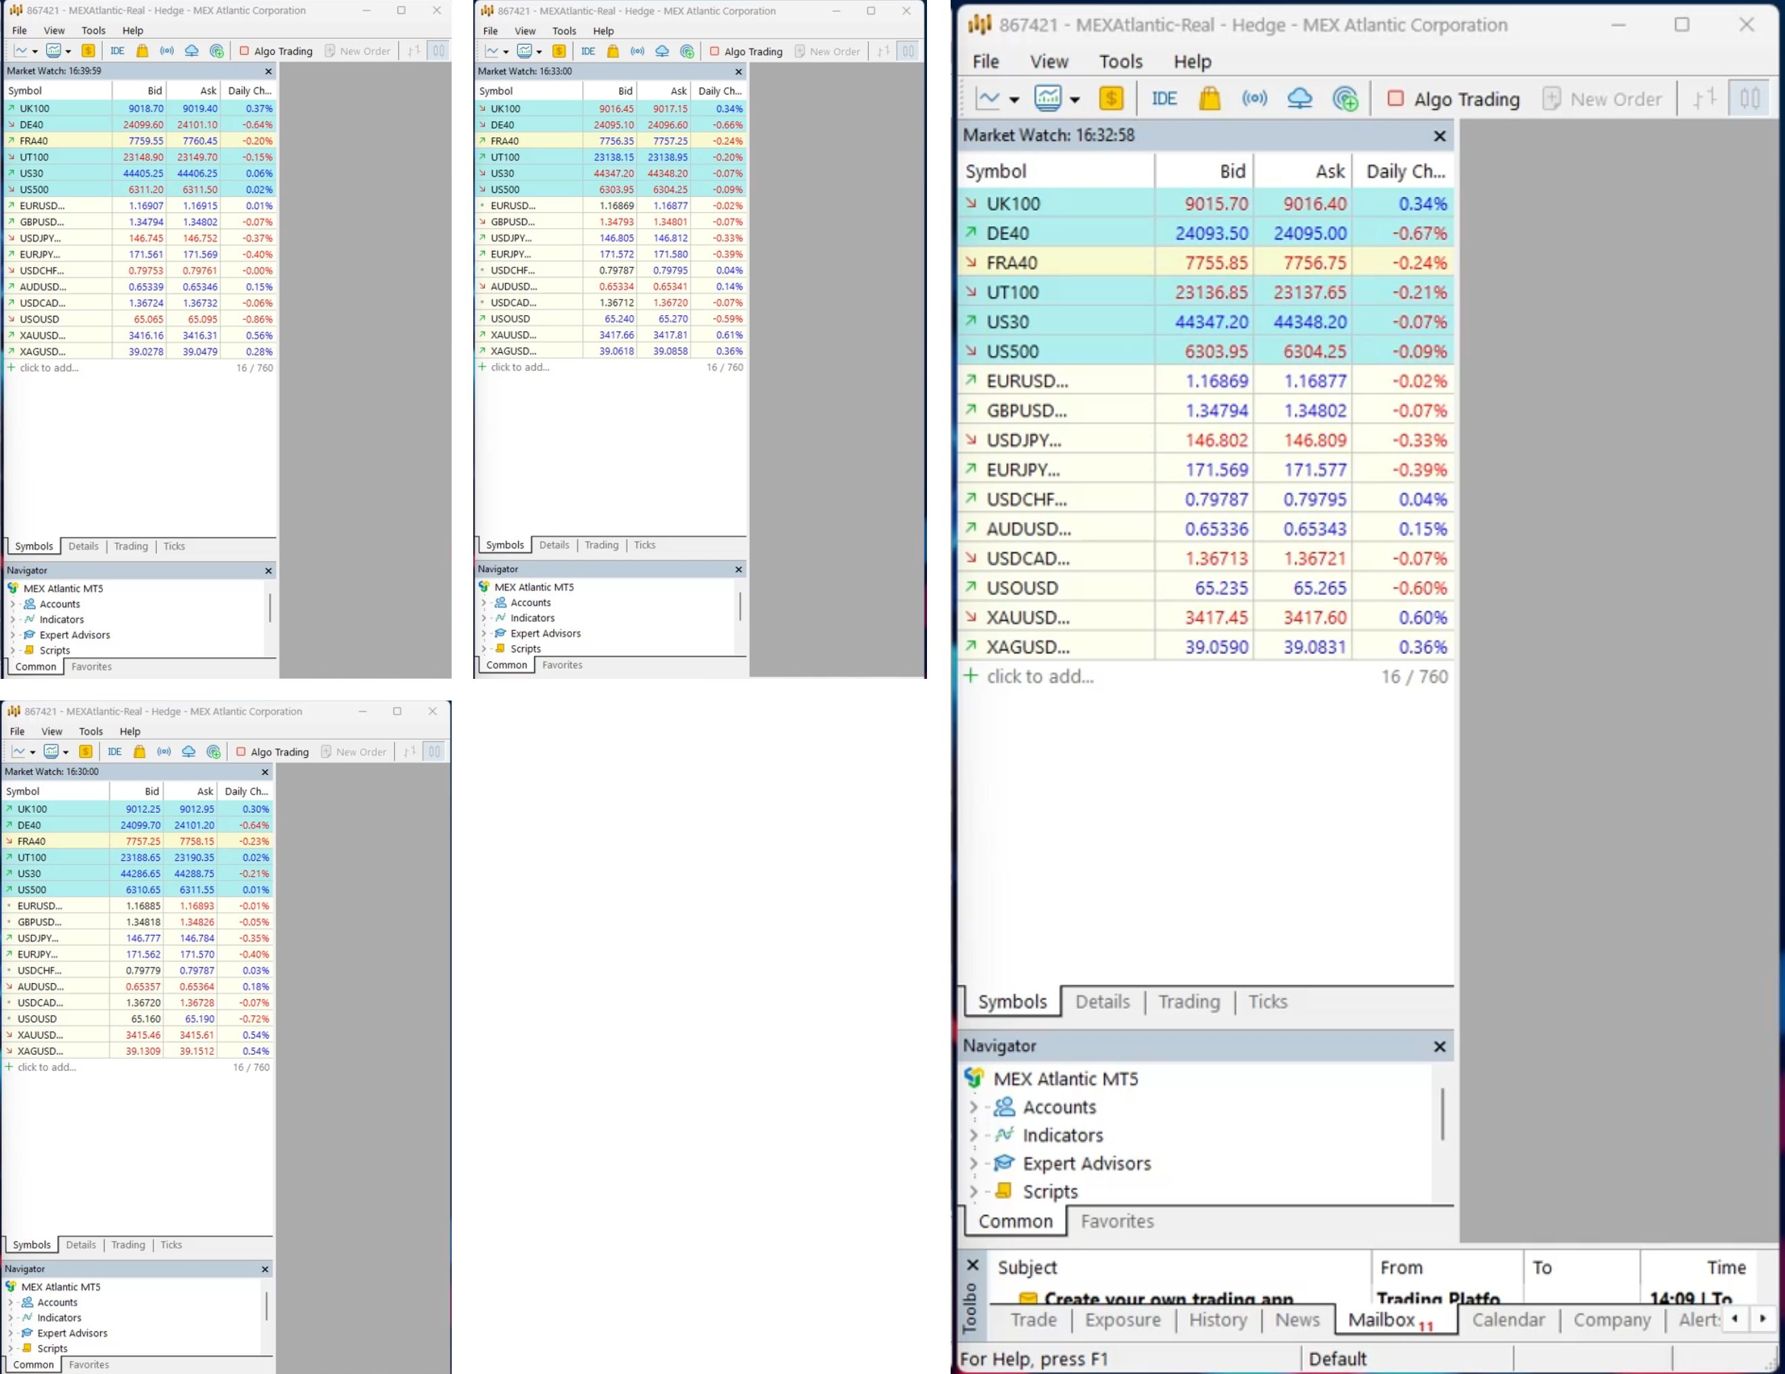
Task: Click right scroll arrow of Toolbox tabs
Action: point(1763,1319)
